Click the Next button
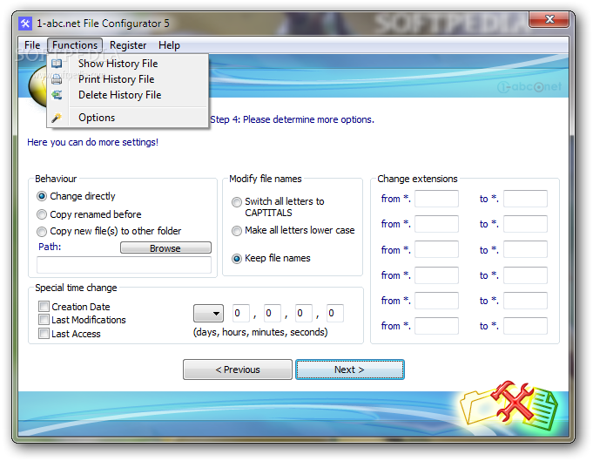The width and height of the screenshot is (593, 461). point(349,369)
